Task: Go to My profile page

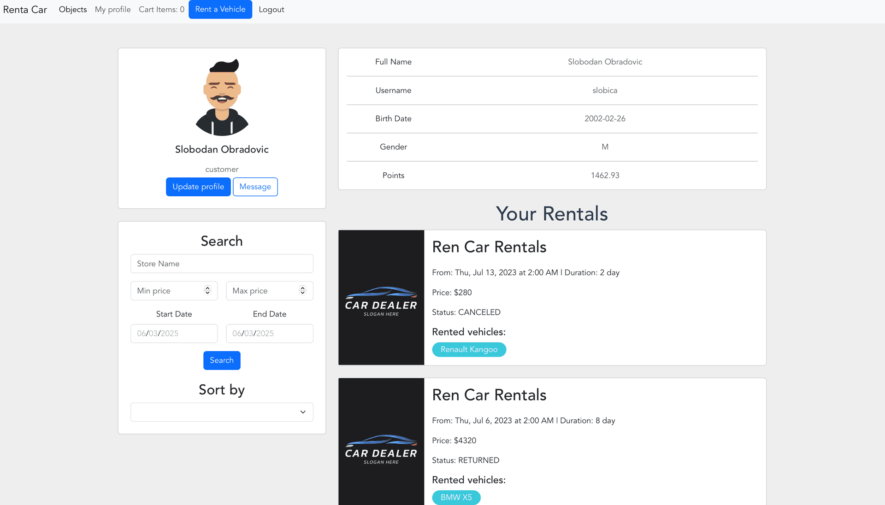Action: pos(112,10)
